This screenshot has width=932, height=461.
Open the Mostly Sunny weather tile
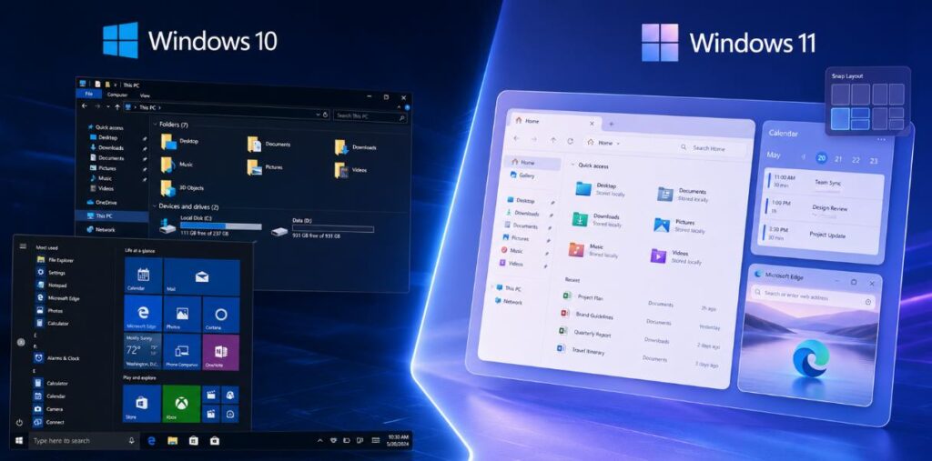pos(142,350)
